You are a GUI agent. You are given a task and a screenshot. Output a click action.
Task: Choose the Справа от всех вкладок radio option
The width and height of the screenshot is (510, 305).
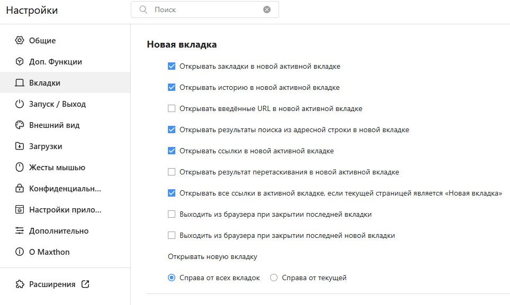tap(172, 278)
